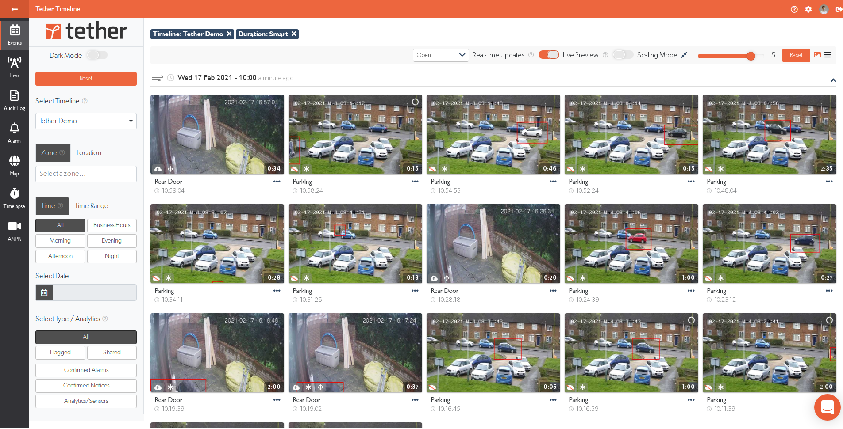Switch to the Time Range tab

91,206
